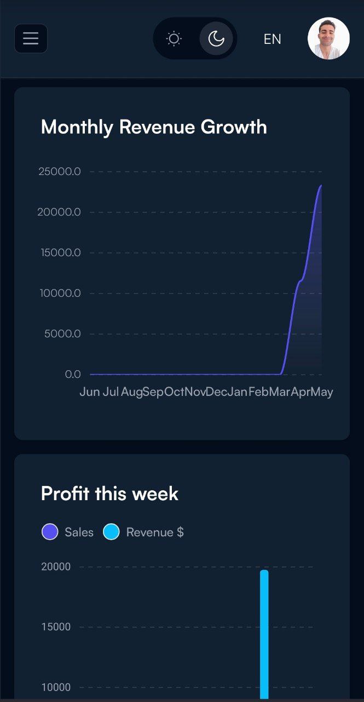Viewport: 364px width, 702px height.
Task: Click the Monthly Revenue Growth heading
Action: pos(154,127)
